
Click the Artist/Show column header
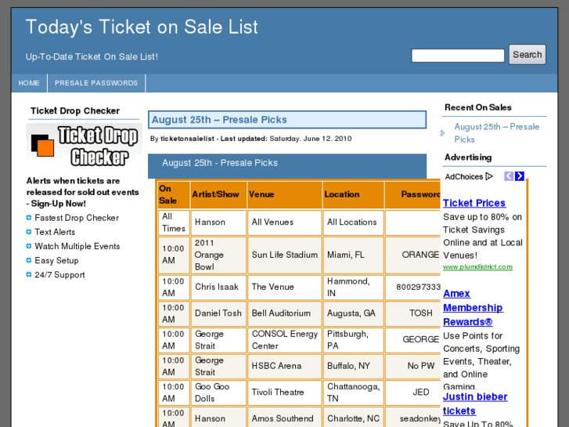pos(218,195)
